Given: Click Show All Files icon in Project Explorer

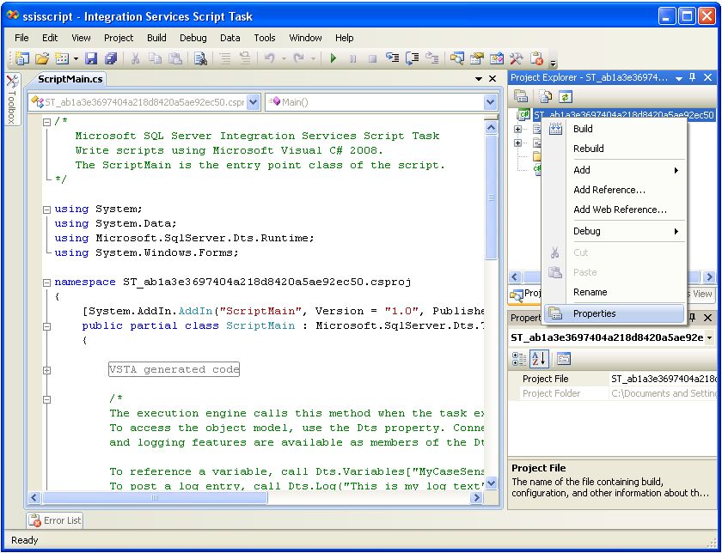Looking at the screenshot, I should [545, 97].
